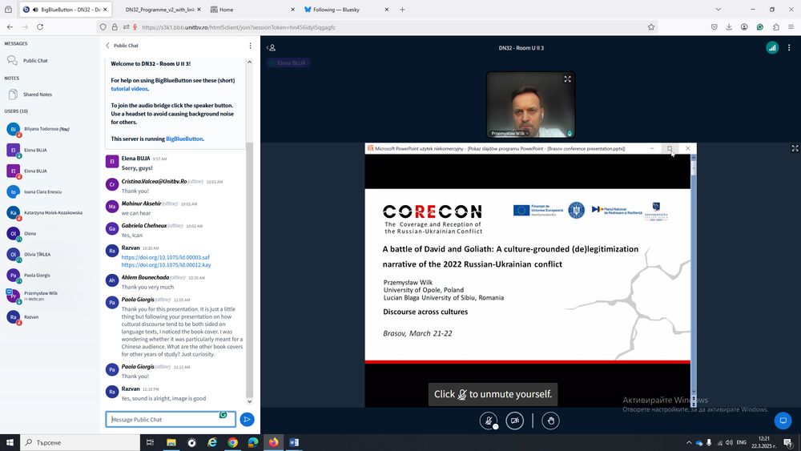This screenshot has height=451, width=801.
Task: Open Firefox sidebar toggle icon
Action: click(x=8, y=10)
